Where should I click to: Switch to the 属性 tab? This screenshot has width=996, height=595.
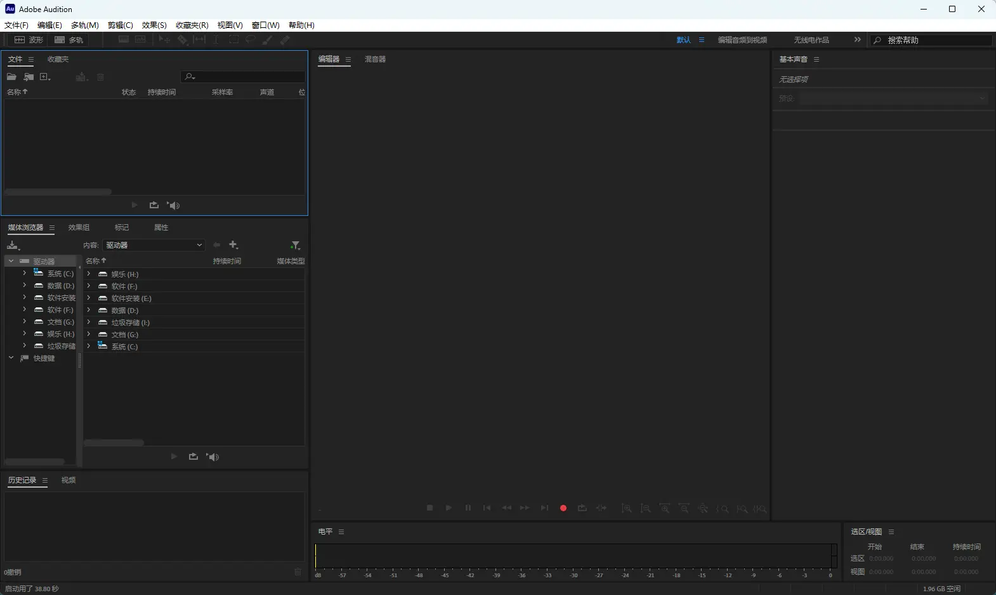(161, 227)
